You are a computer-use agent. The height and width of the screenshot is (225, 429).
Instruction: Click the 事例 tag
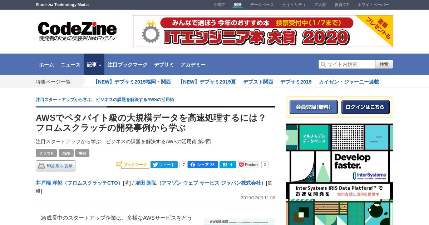click(x=82, y=153)
